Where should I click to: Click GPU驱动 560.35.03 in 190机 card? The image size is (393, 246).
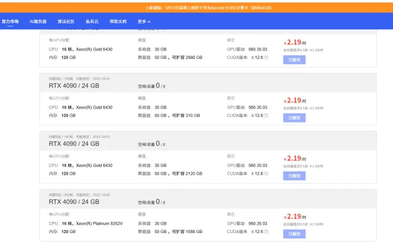pos(247,108)
